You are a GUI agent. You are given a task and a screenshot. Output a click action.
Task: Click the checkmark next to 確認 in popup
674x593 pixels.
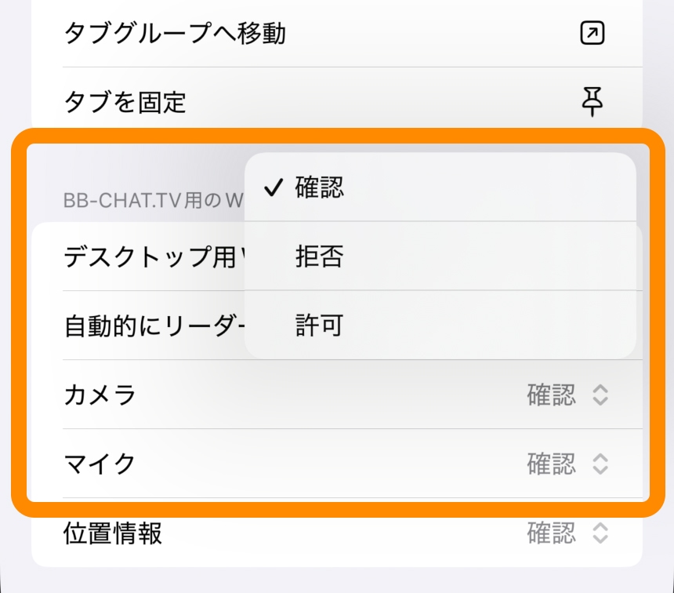point(274,188)
